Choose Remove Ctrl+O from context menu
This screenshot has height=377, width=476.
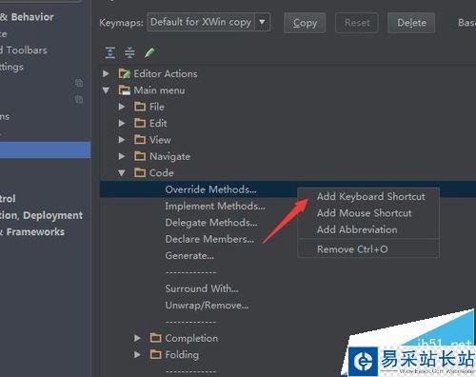(x=368, y=249)
